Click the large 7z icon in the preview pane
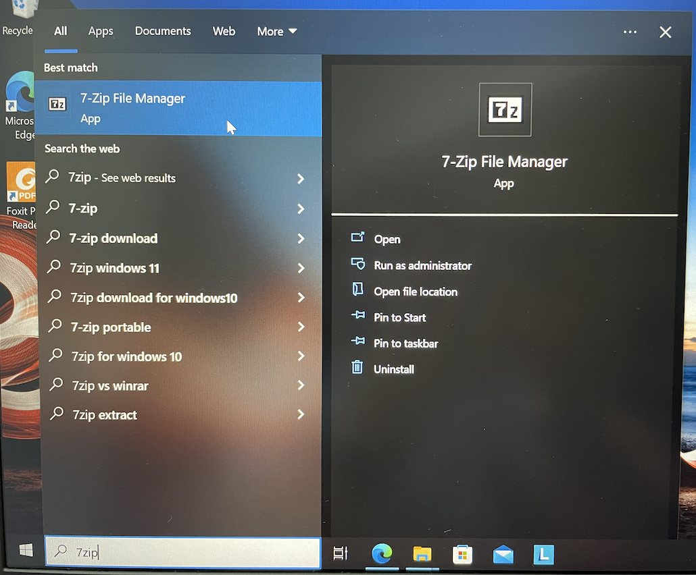The image size is (696, 575). 505,109
